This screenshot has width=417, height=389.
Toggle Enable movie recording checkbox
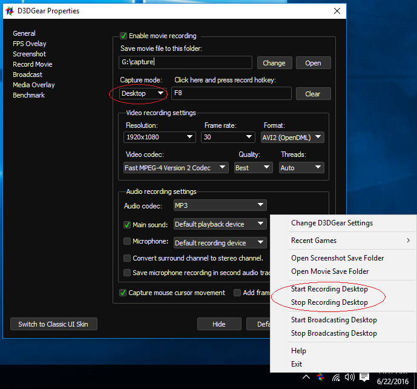point(123,36)
